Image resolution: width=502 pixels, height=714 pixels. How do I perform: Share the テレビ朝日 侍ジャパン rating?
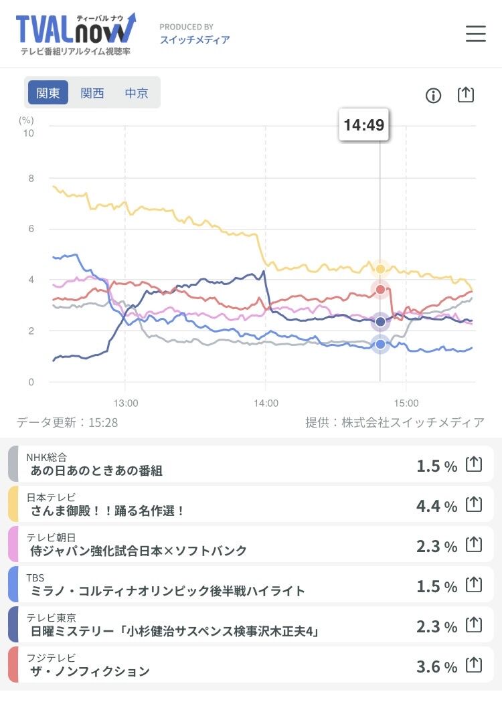[x=474, y=544]
